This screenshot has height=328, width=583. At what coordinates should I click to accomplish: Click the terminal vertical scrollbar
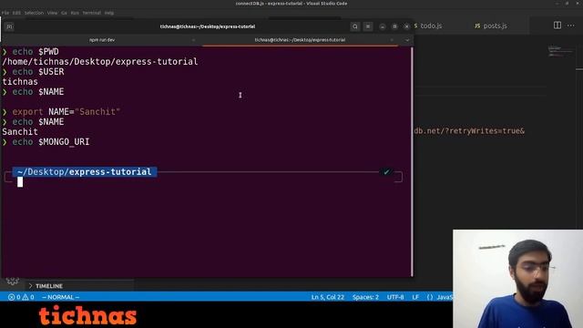[412, 161]
